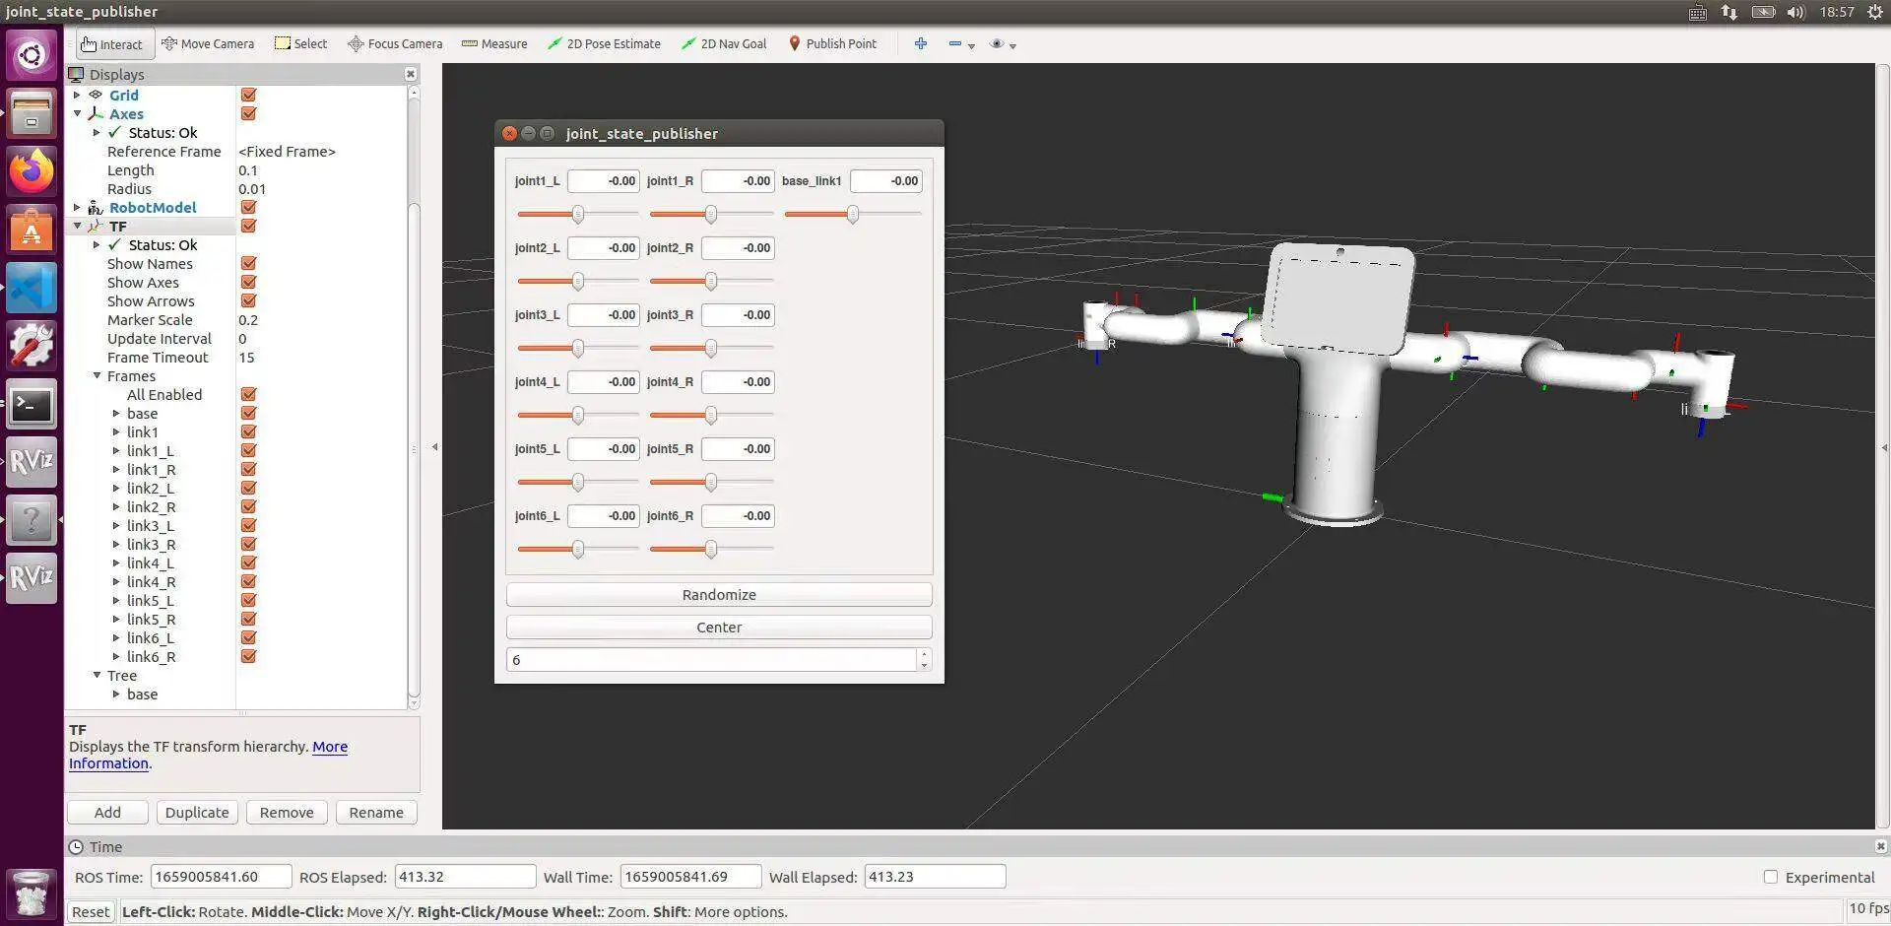The image size is (1891, 926).
Task: Choose the Select tool in toolbar
Action: pos(300,44)
